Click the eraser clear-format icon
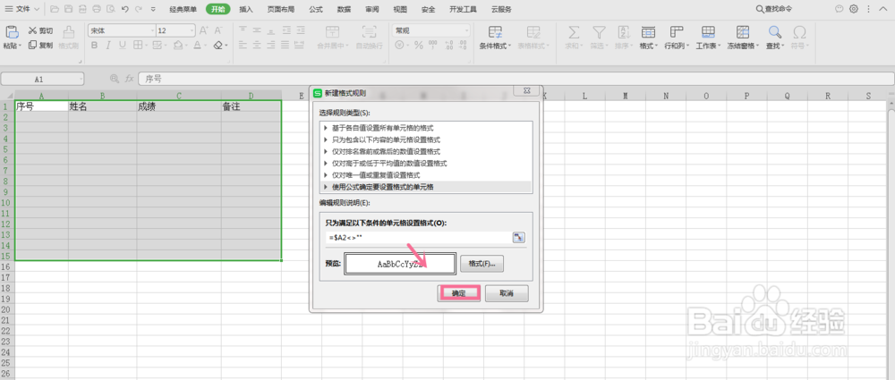The width and height of the screenshot is (895, 380). tap(218, 45)
